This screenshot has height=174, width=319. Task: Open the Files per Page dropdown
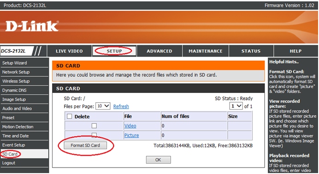(x=103, y=106)
